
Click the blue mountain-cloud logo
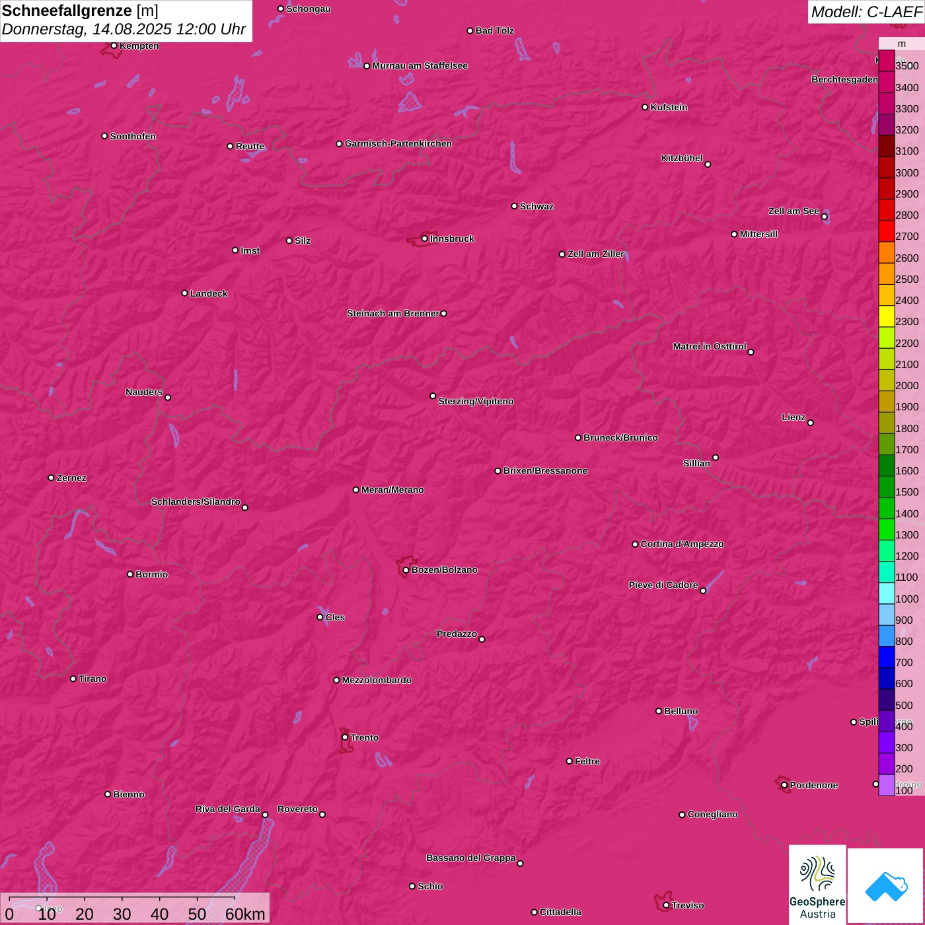[886, 887]
